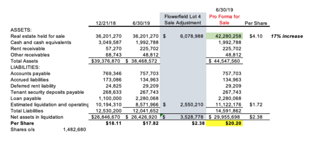Select the $44,547,560 pro forma total assets
Image resolution: width=312 pixels, height=141 pixels.
point(226,61)
